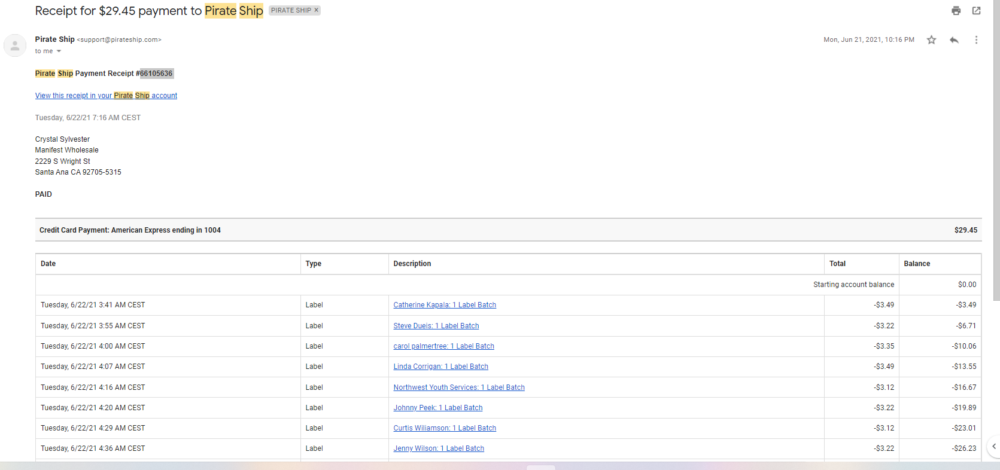Open Northwest Youth Services: 1 Label Batch link
The height and width of the screenshot is (470, 1000).
click(x=459, y=387)
